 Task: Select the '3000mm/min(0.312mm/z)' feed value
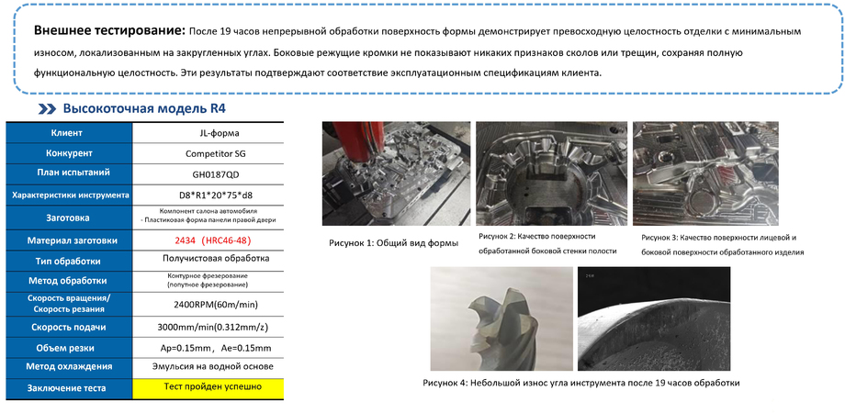tap(208, 328)
